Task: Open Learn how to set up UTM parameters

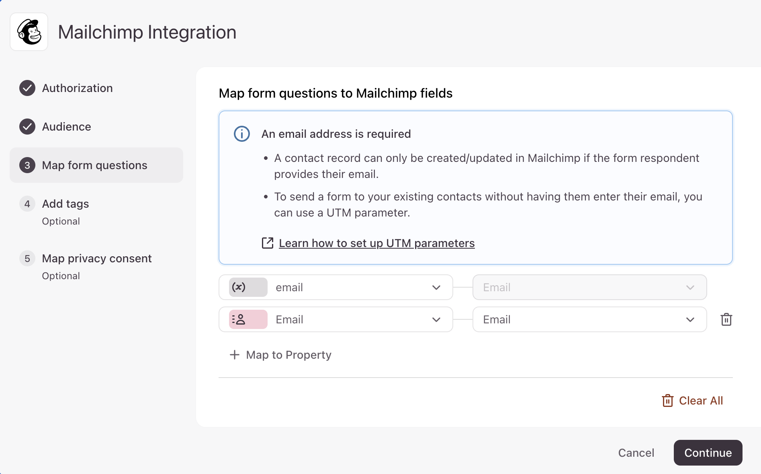Action: point(377,243)
